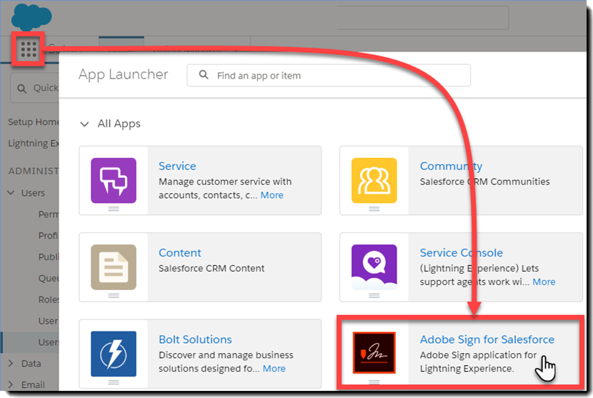Collapse the All Apps section
The image size is (593, 398).
(85, 124)
